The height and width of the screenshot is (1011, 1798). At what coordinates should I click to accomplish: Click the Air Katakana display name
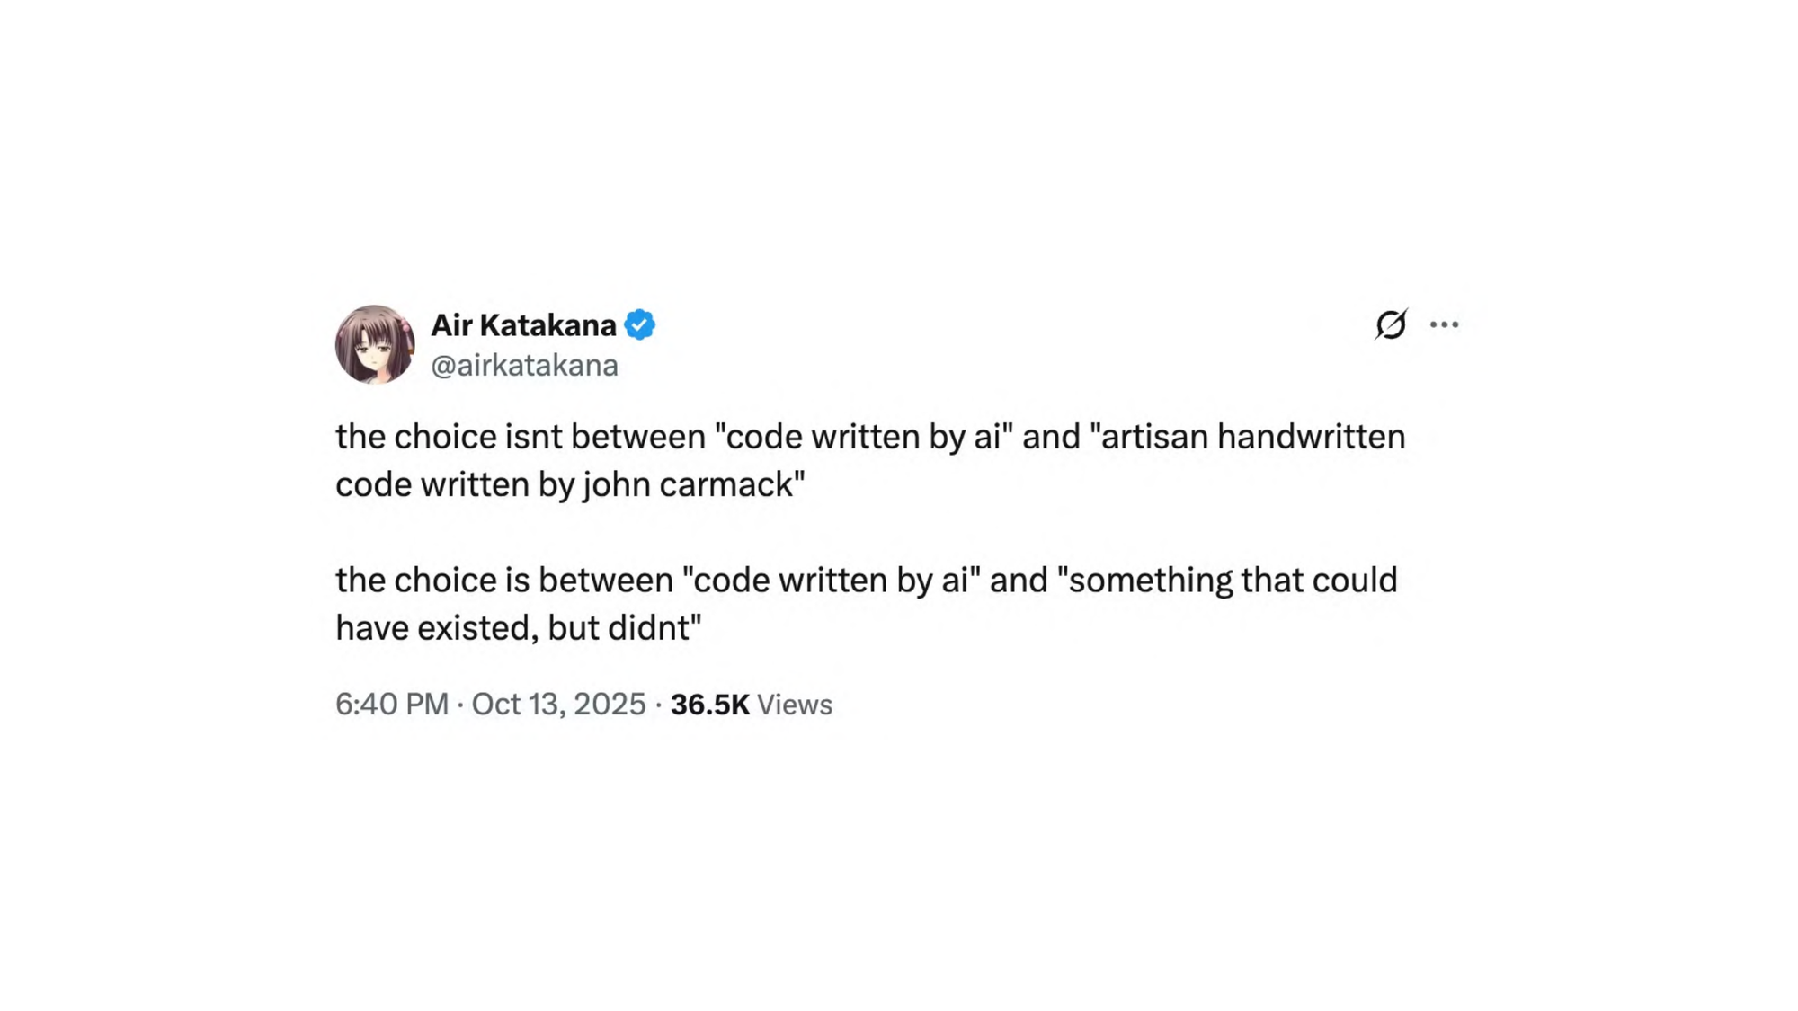(523, 324)
